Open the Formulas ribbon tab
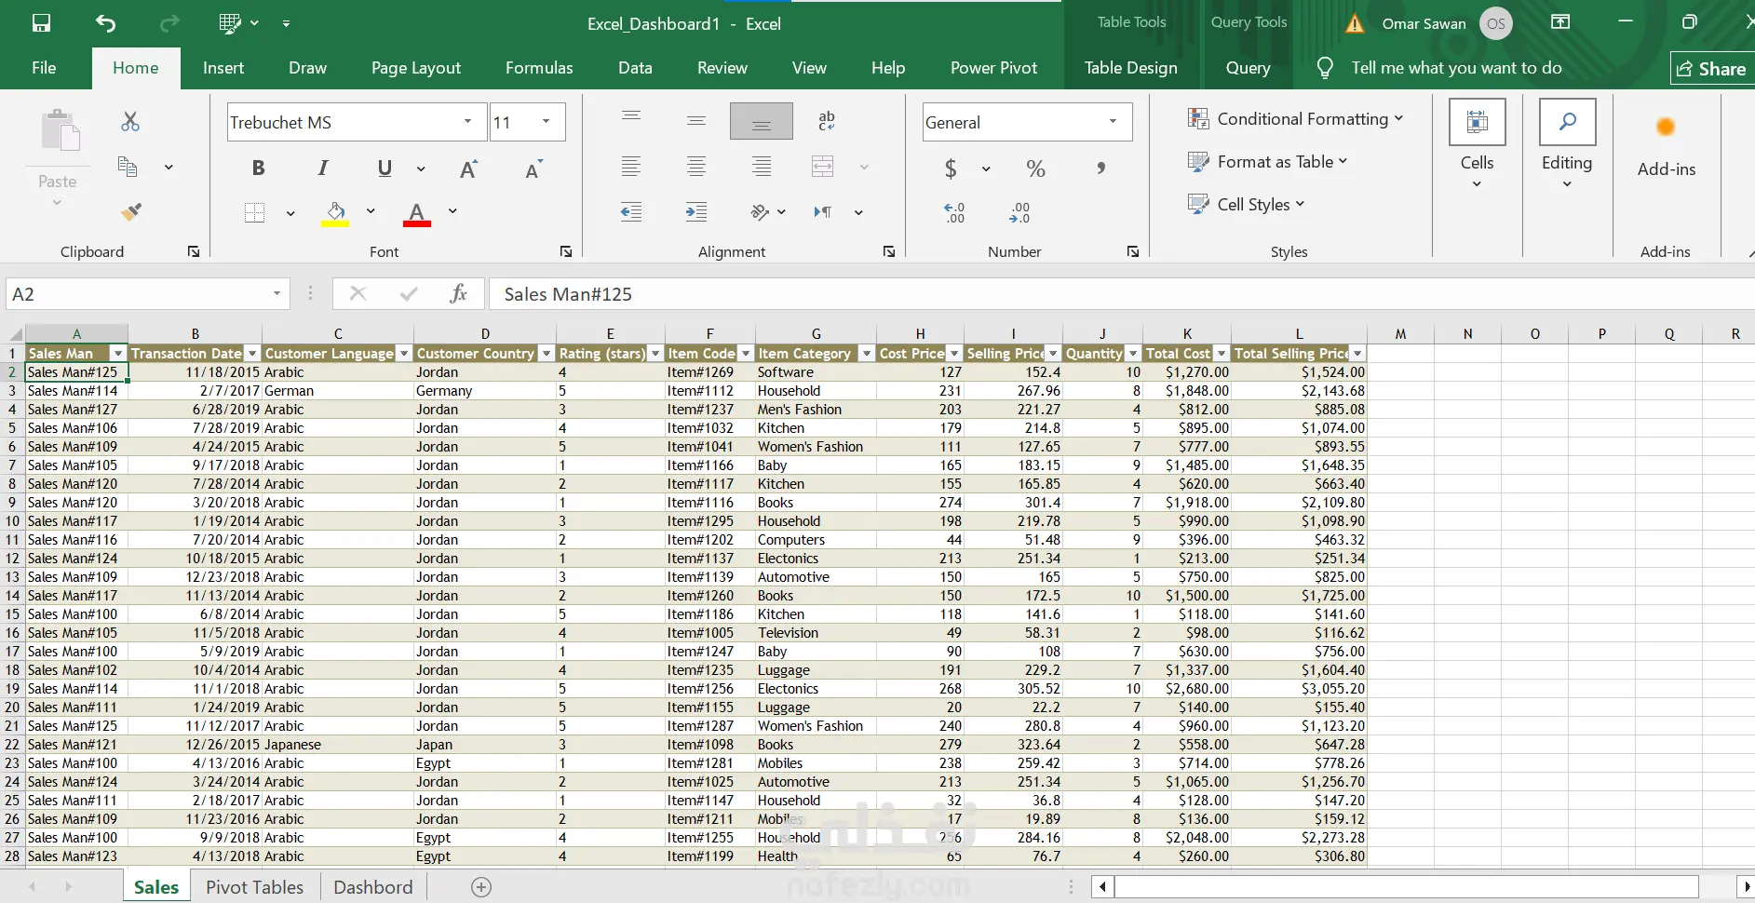1755x903 pixels. coord(539,68)
